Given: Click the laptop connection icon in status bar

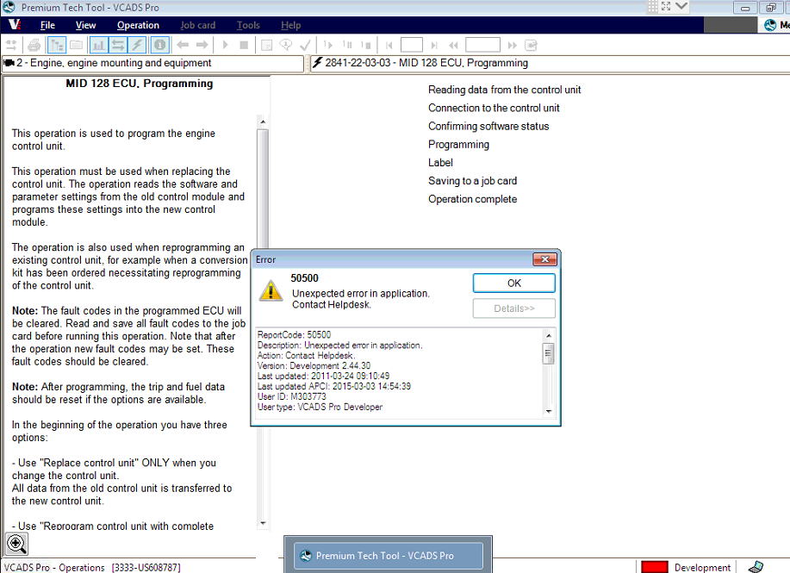Looking at the screenshot, I should 756,567.
